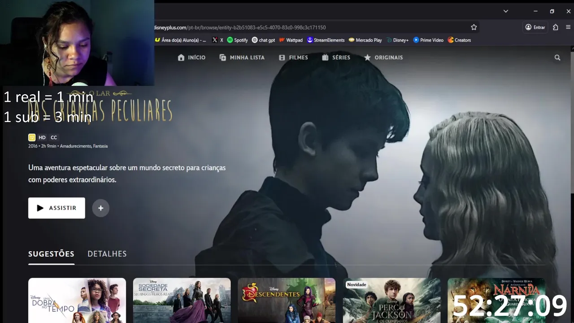Screen dimensions: 574x323
Task: Open the Mercado Play bookmark
Action: (x=365, y=40)
